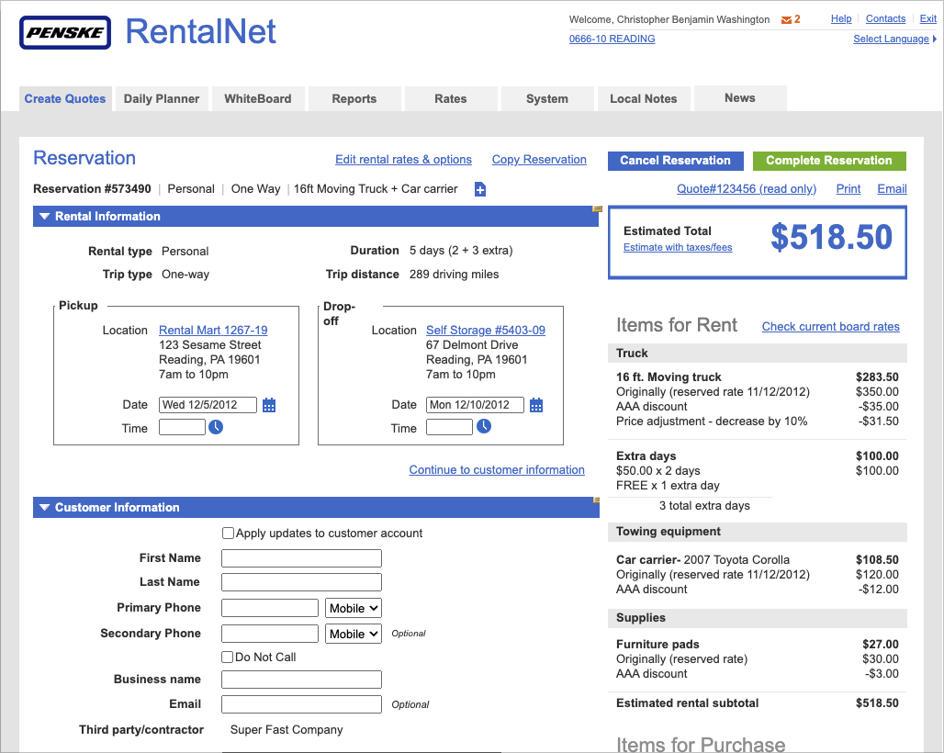Collapse the Customer Information section

44,508
